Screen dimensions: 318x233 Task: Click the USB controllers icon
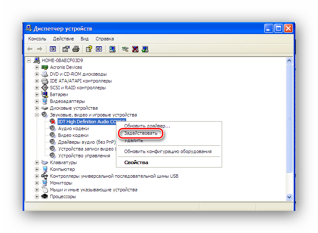pyautogui.click(x=45, y=176)
